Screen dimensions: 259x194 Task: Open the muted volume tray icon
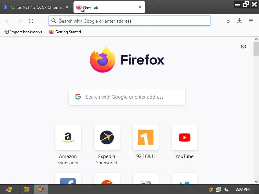point(226,189)
